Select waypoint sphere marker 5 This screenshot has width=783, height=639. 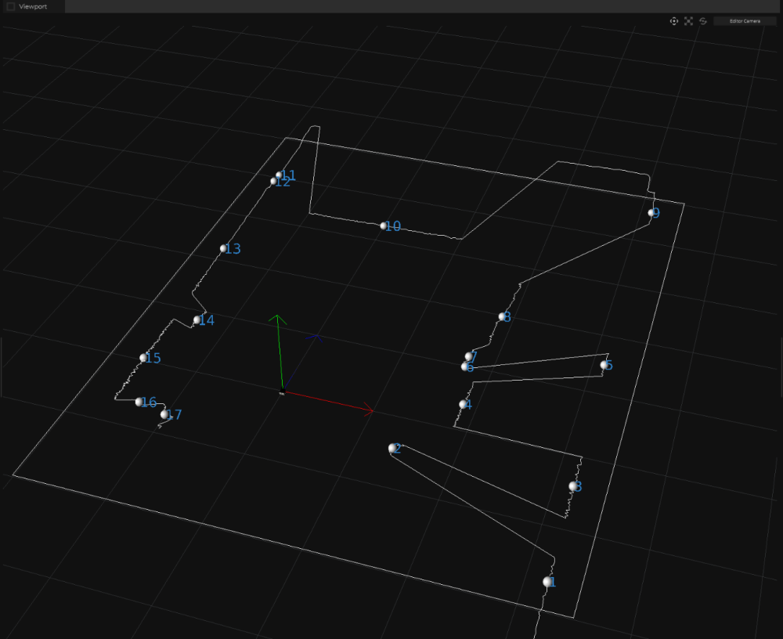[x=602, y=364]
